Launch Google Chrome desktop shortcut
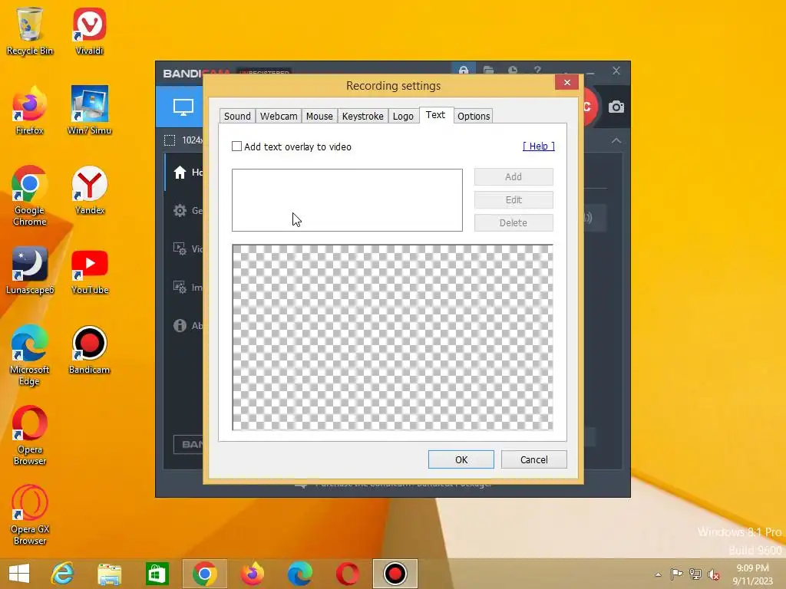 [x=30, y=196]
